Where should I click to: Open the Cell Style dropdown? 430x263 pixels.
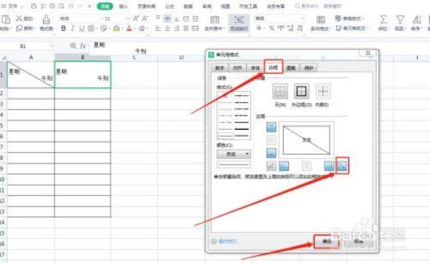click(352, 28)
